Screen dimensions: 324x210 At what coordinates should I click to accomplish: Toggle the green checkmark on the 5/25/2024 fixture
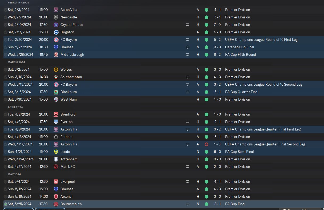6,204
